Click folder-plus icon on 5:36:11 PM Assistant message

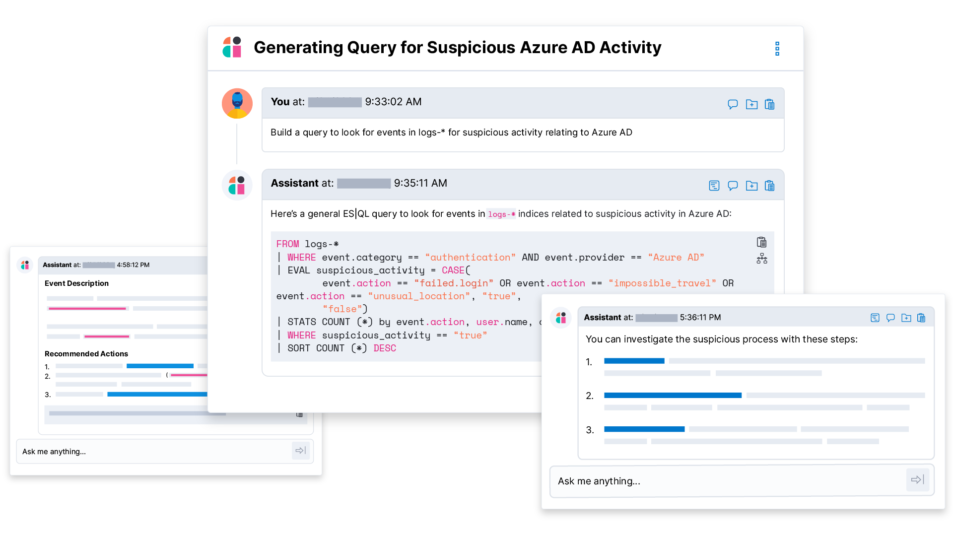click(906, 318)
